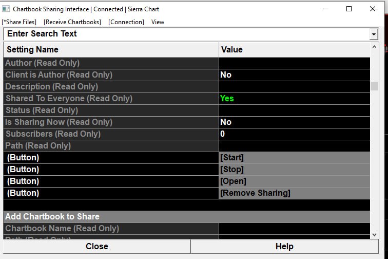
Task: Maximize the Chartbook Sharing Interface window
Action: point(349,9)
